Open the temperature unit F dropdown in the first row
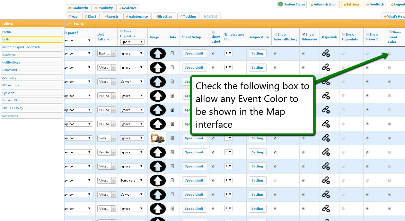 tap(228, 54)
